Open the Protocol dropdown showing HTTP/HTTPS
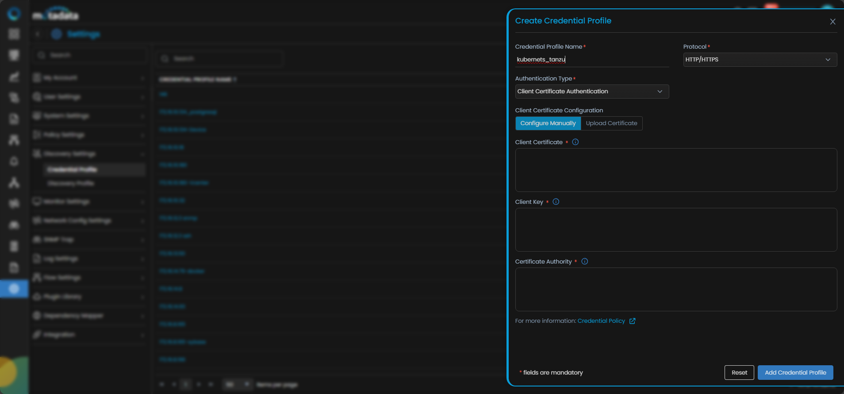 coord(760,60)
